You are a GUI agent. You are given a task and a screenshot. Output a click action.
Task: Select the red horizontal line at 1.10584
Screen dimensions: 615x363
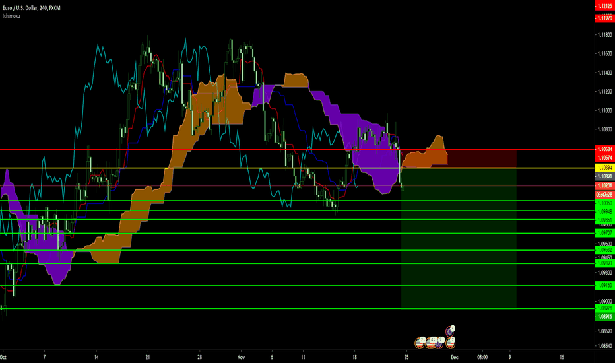(198, 150)
